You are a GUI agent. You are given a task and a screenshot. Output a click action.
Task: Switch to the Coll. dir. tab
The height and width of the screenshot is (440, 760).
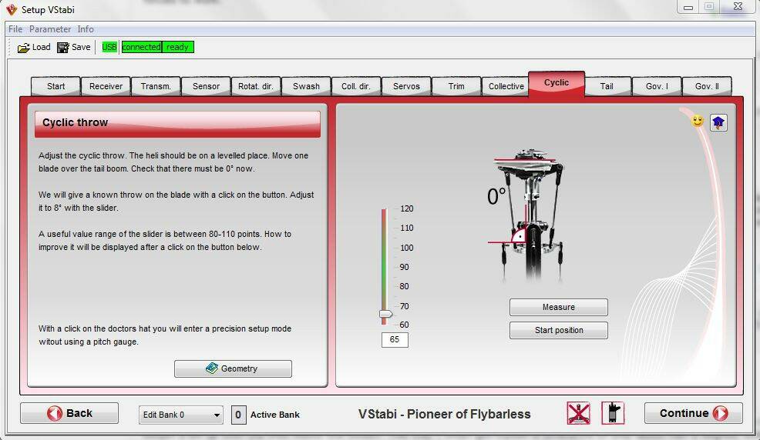coord(356,87)
